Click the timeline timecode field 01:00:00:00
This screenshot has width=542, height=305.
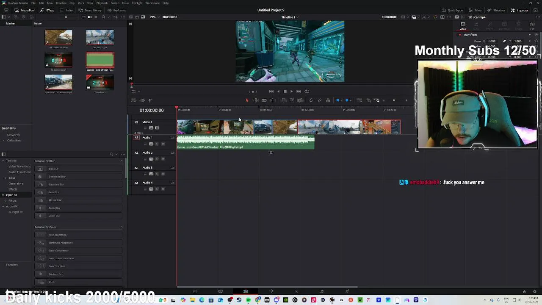[x=152, y=110]
